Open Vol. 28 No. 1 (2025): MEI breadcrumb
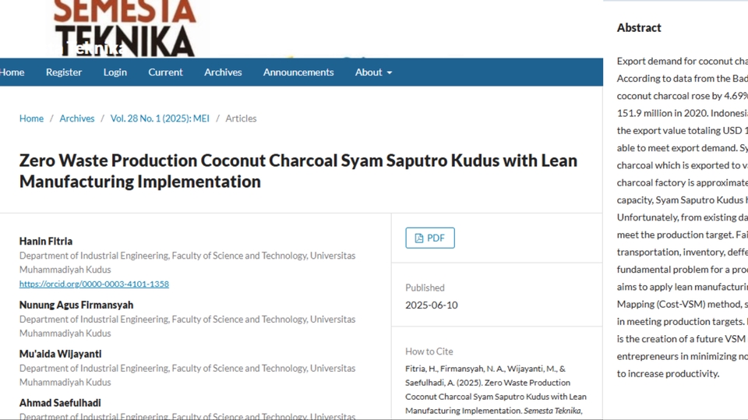This screenshot has width=748, height=420. [160, 118]
